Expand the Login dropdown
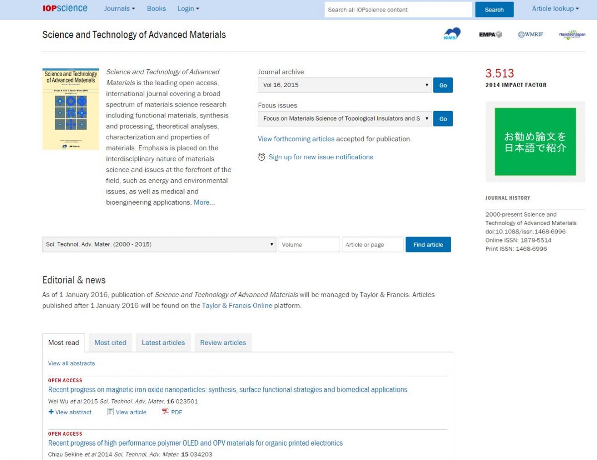The height and width of the screenshot is (460, 597). (188, 8)
